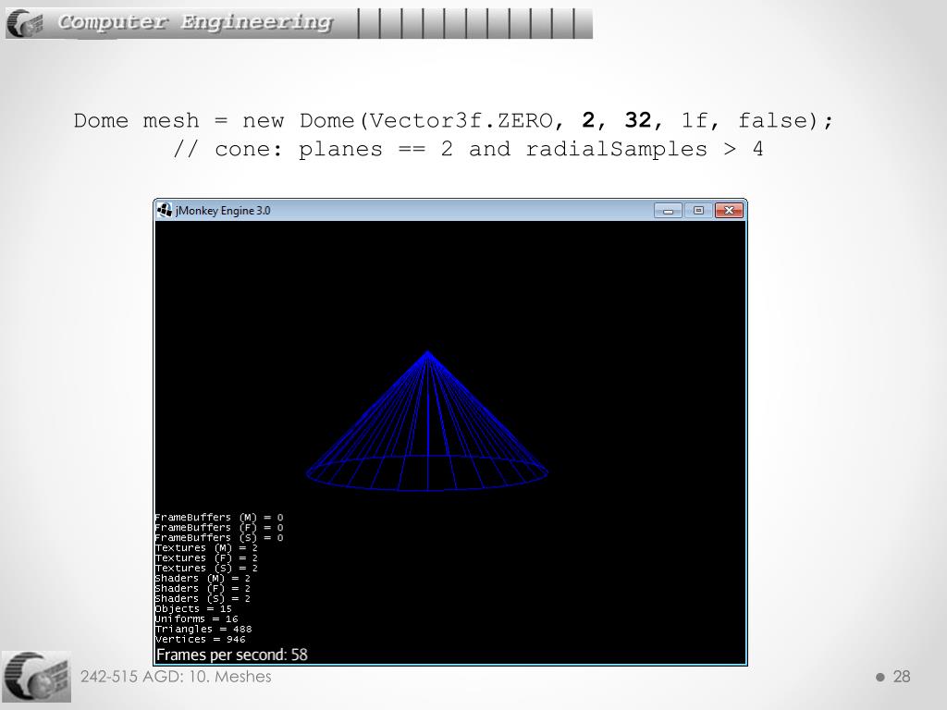Click the 'Shaders (S) = 2' stat line
The height and width of the screenshot is (710, 947).
[203, 598]
